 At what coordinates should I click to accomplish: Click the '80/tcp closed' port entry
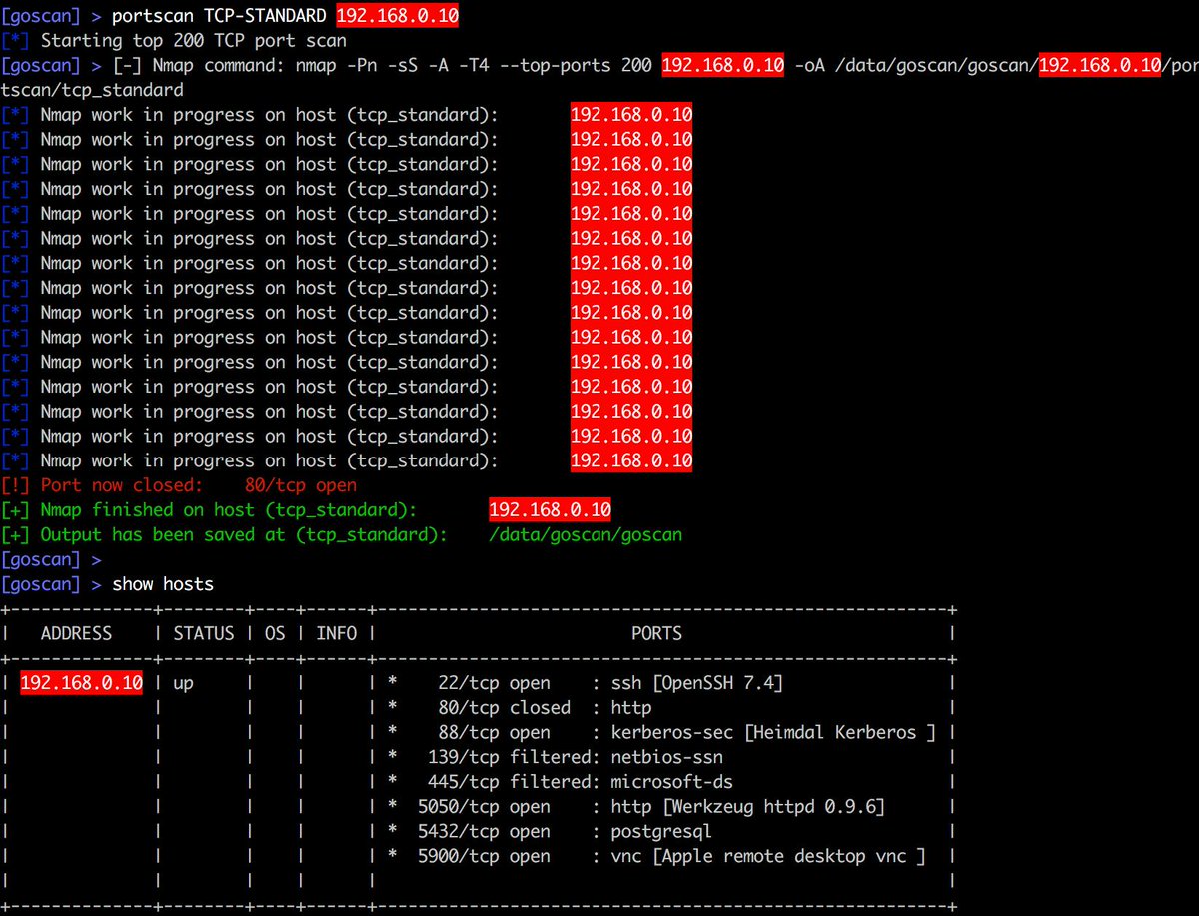coord(505,708)
